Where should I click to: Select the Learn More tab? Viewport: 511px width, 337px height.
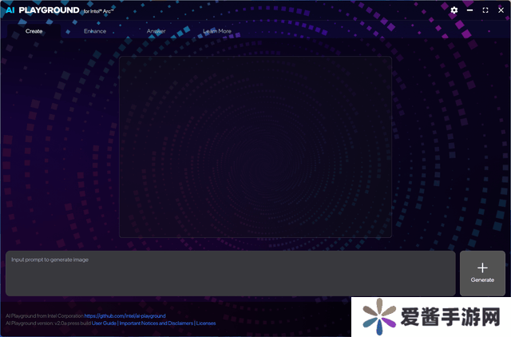click(217, 31)
